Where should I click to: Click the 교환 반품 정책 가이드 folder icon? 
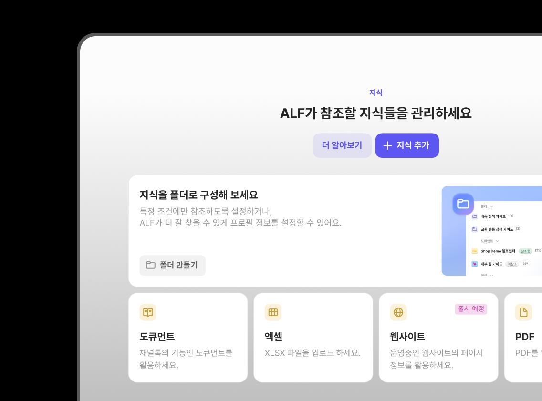coord(474,229)
